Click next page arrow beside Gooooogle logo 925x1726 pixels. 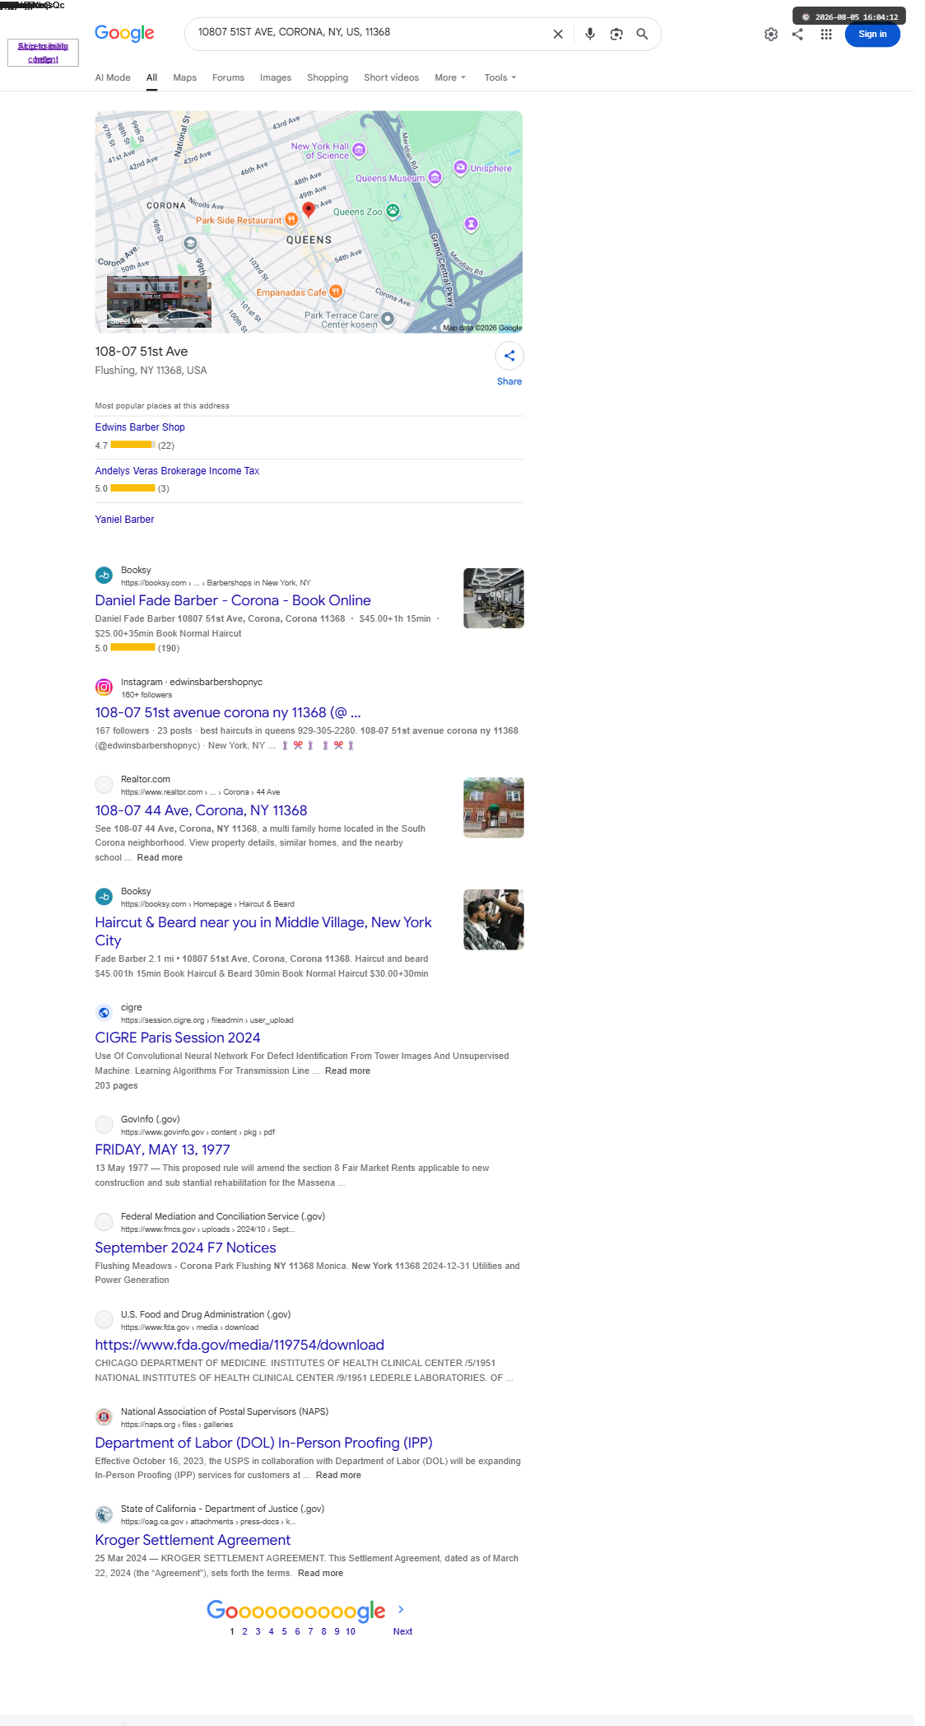[x=402, y=1609]
